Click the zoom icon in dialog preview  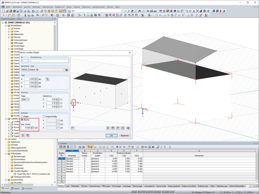pos(128,128)
